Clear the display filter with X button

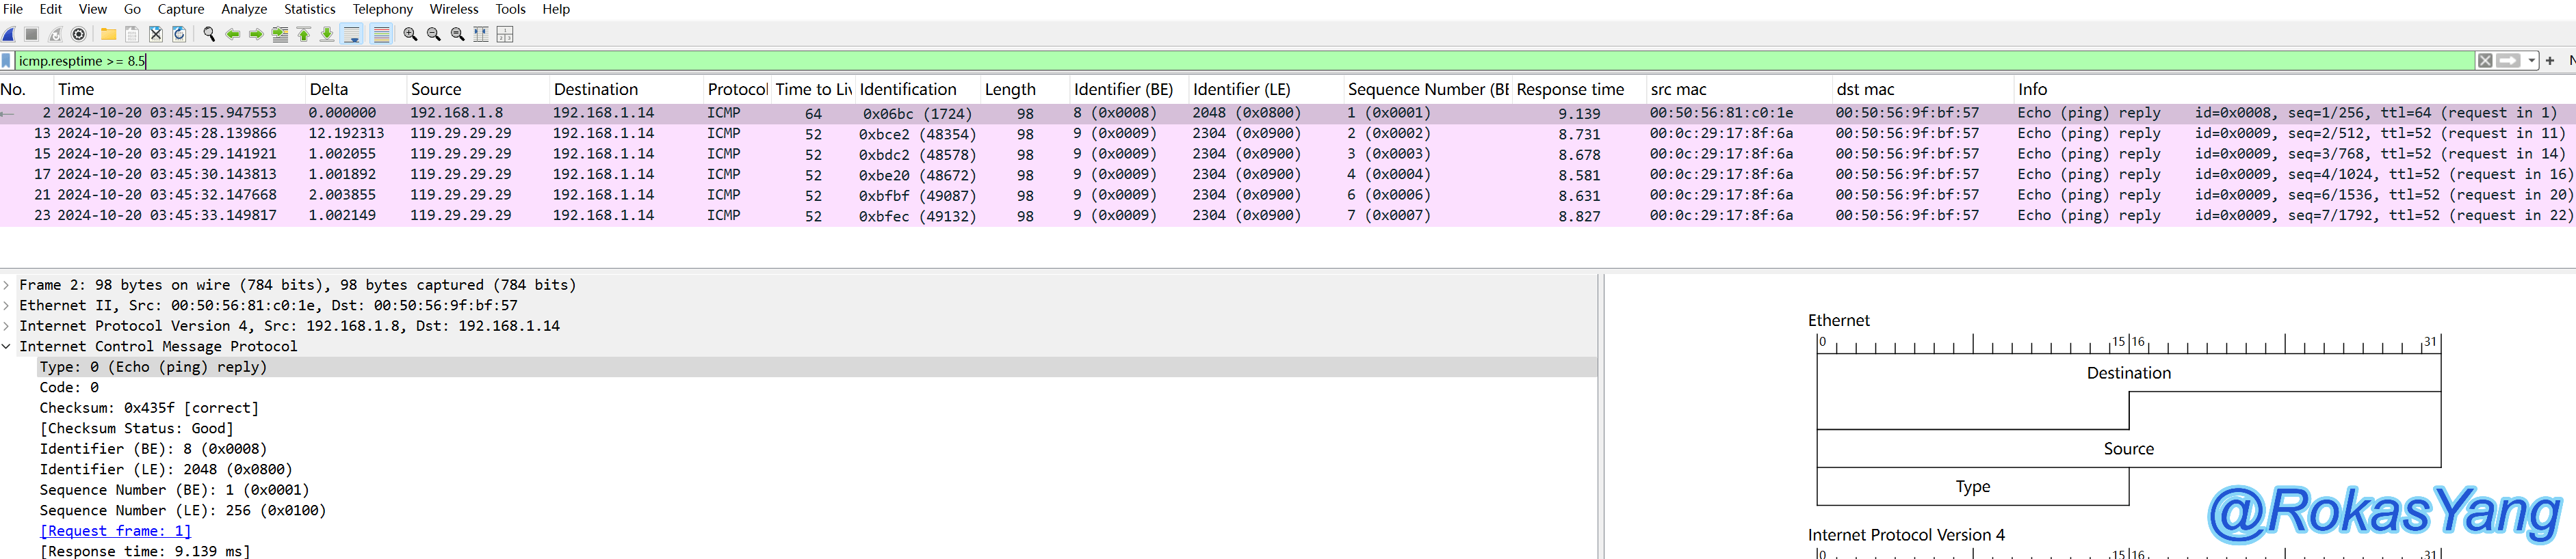pos(2484,61)
